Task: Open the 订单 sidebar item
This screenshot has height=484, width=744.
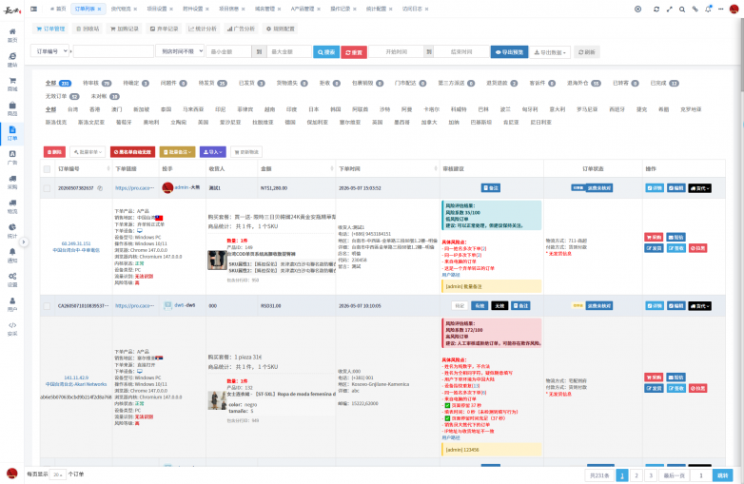Action: coord(12,133)
